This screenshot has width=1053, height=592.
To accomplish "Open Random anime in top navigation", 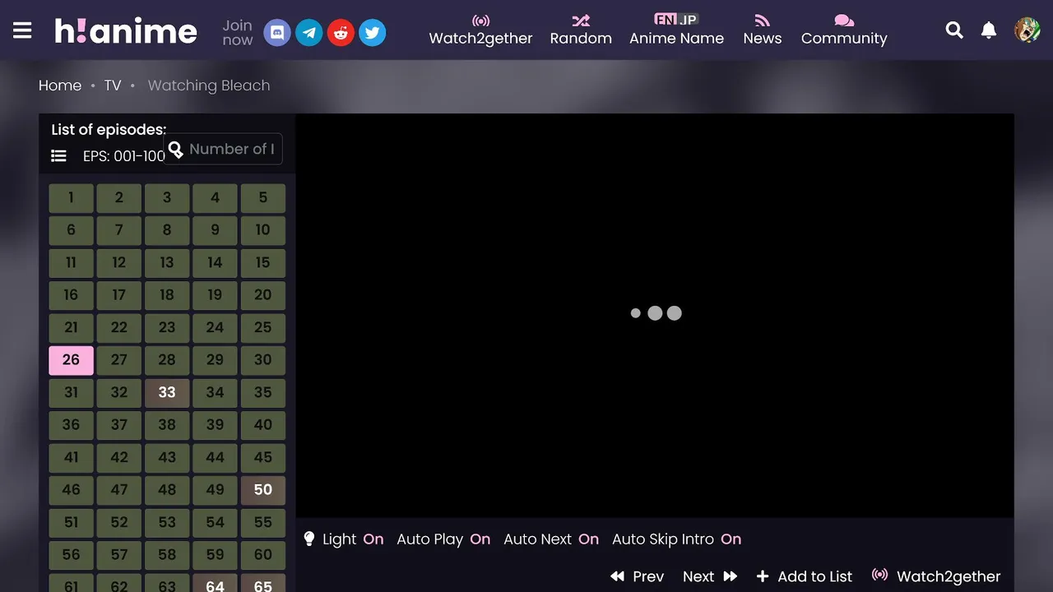I will click(x=581, y=30).
